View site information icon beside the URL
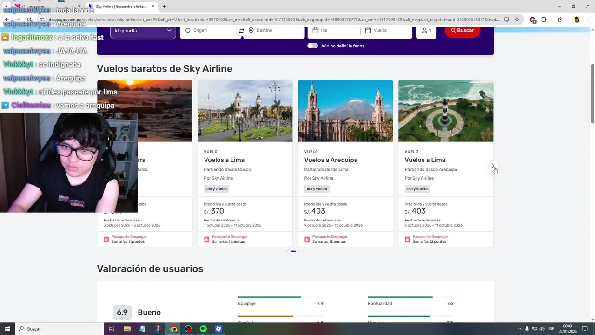Image resolution: width=595 pixels, height=335 pixels. click(42, 20)
